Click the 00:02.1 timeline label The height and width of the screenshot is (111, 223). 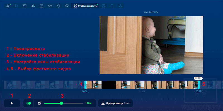pyautogui.click(x=85, y=92)
